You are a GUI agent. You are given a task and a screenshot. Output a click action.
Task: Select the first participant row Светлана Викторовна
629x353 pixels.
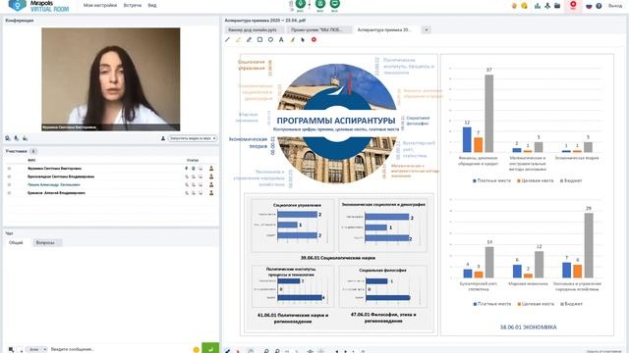tap(111, 169)
